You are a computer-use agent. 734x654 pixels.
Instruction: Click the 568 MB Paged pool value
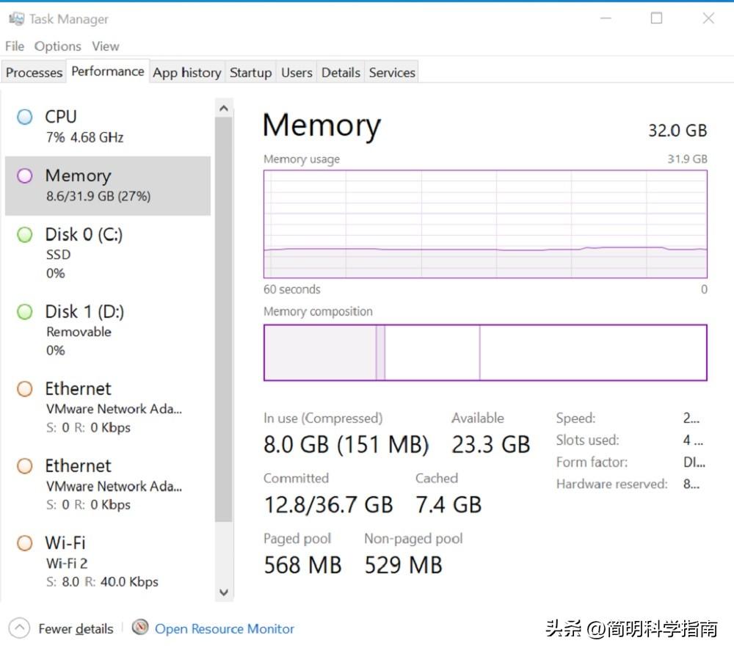(302, 564)
